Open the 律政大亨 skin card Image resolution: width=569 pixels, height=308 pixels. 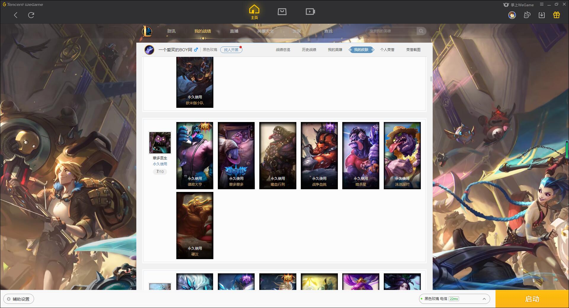pos(195,155)
